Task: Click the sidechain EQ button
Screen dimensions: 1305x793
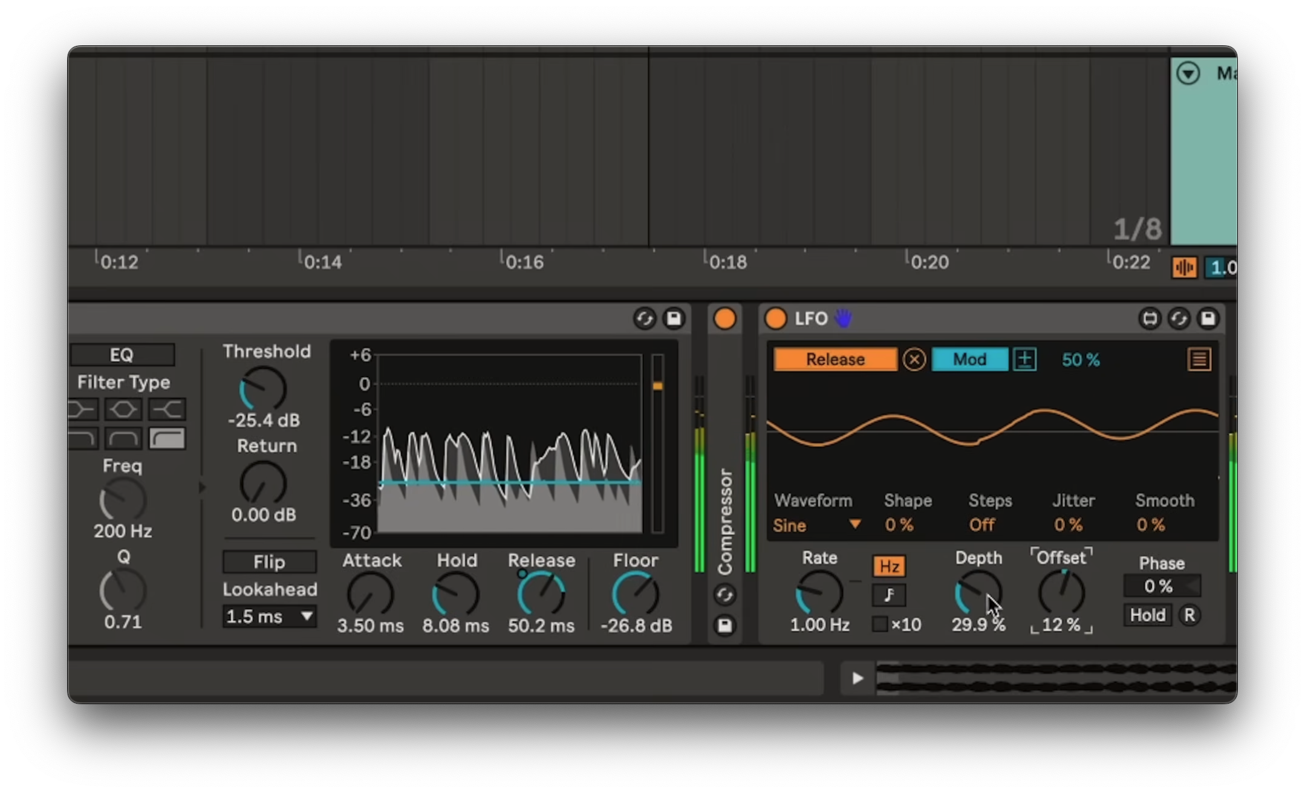Action: 122,355
